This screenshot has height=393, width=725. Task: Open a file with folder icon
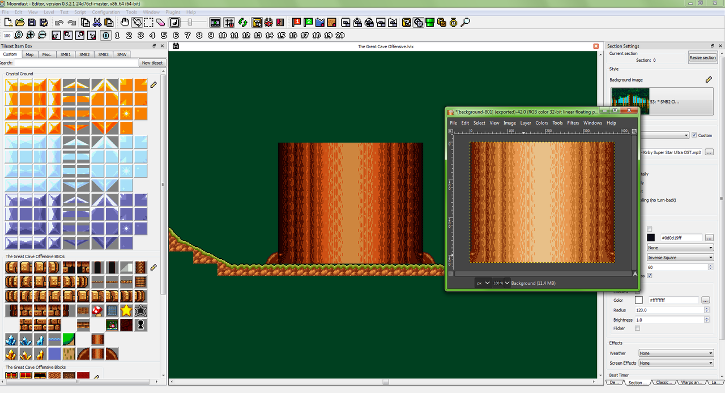(x=20, y=23)
